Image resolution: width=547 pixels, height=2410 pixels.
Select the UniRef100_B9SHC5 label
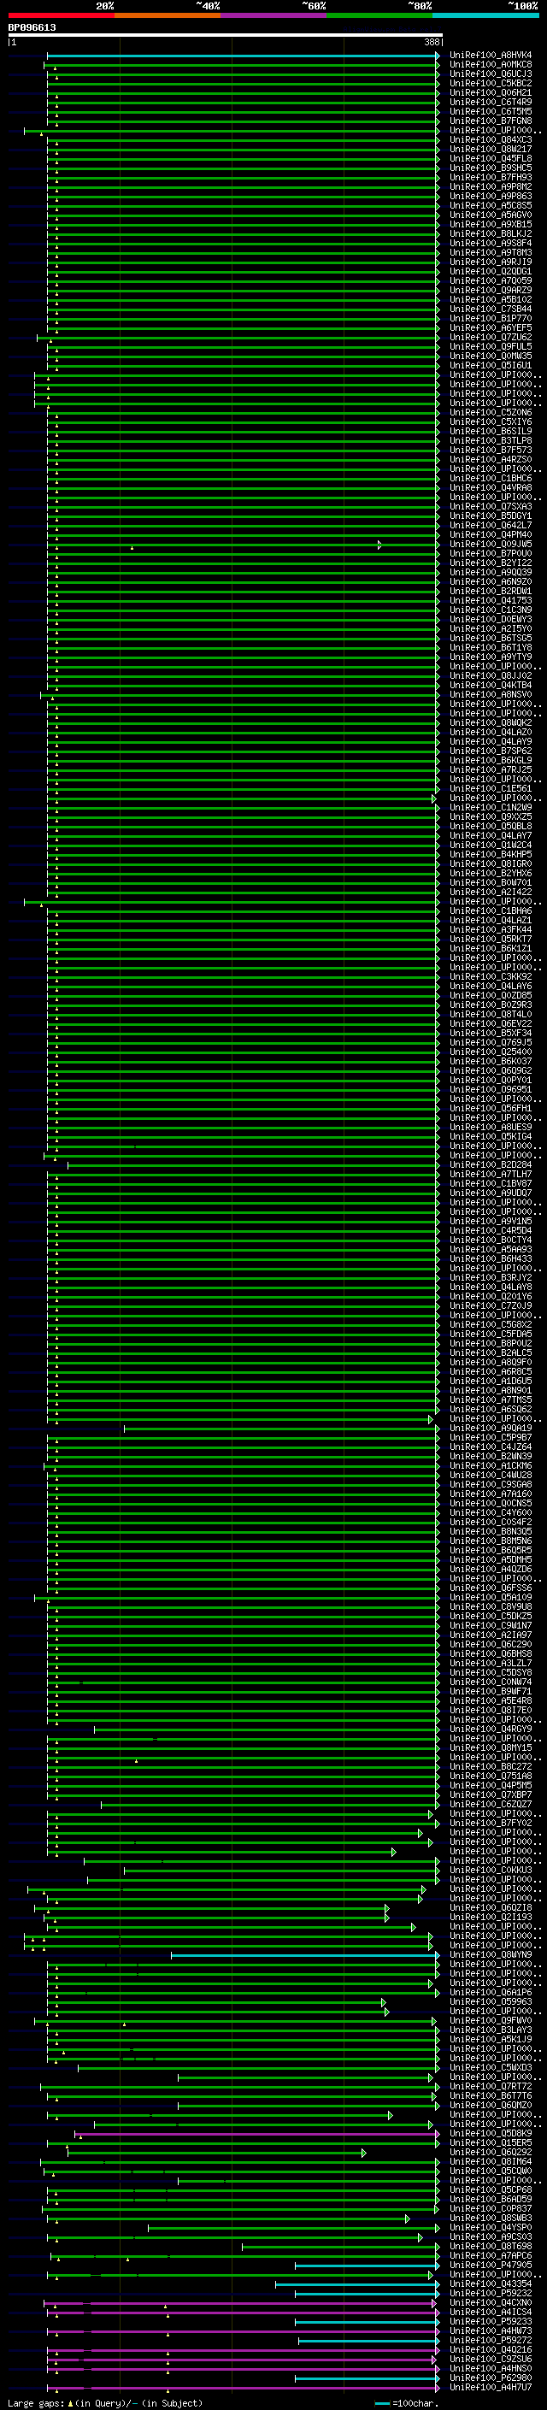tap(491, 168)
